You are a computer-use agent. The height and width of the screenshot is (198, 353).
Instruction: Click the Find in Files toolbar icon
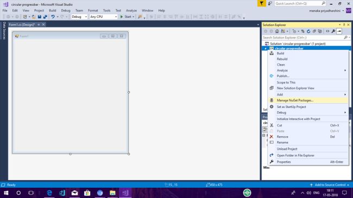[140, 17]
